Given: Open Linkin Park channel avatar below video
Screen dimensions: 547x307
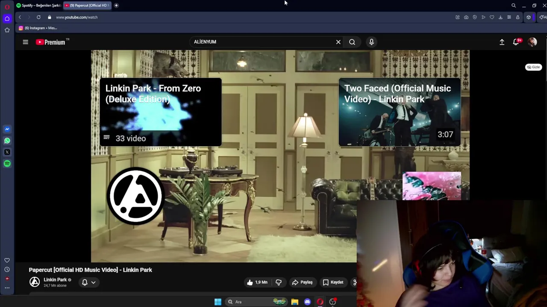Looking at the screenshot, I should (x=35, y=282).
